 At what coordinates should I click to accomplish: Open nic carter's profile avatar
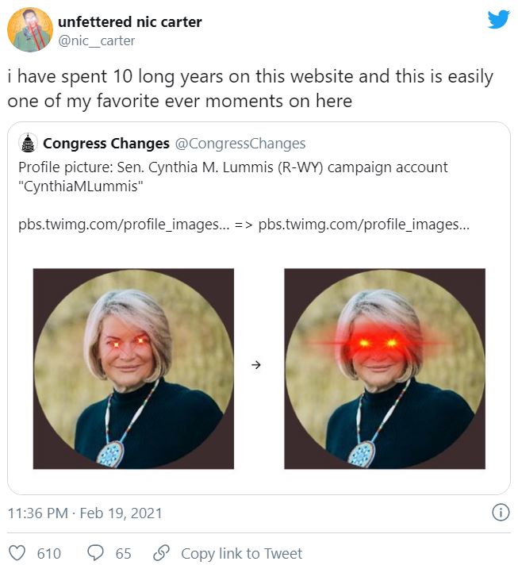click(x=29, y=30)
